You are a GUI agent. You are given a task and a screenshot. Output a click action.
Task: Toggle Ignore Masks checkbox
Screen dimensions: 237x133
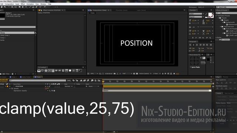pos(190,67)
